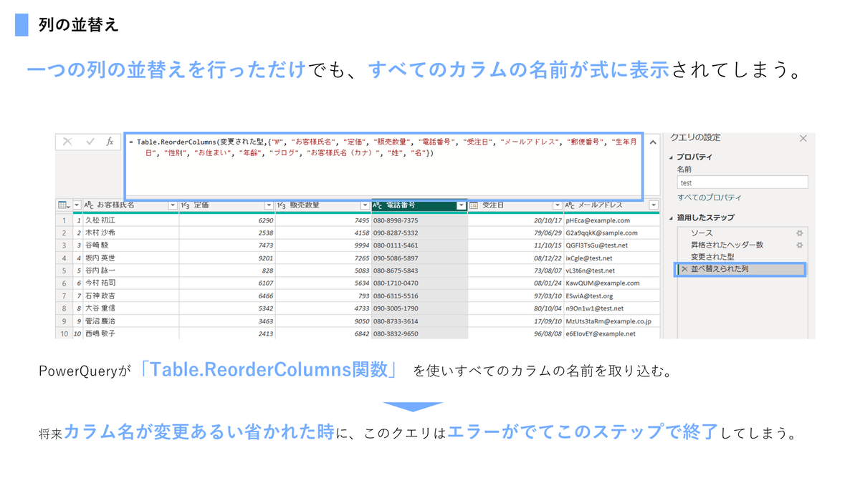860x483 pixels.
Task: Click the fx formula insert icon
Action: 110,142
